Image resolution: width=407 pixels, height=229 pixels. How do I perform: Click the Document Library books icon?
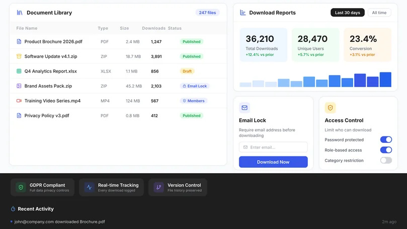pos(20,13)
